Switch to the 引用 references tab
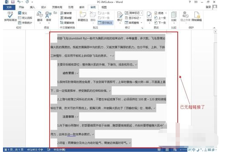The height and width of the screenshot is (157, 227). click(71, 7)
